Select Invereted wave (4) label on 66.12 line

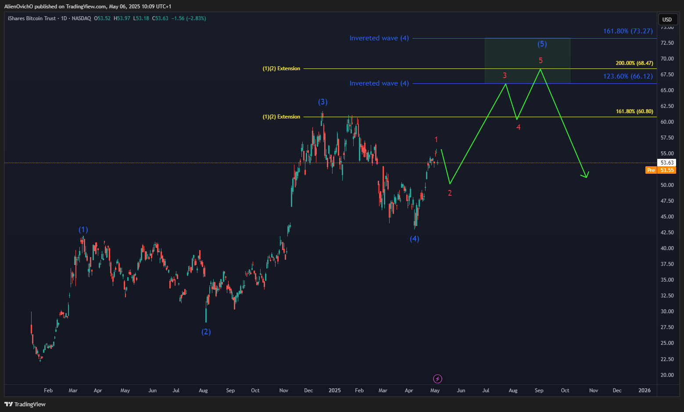(x=379, y=83)
